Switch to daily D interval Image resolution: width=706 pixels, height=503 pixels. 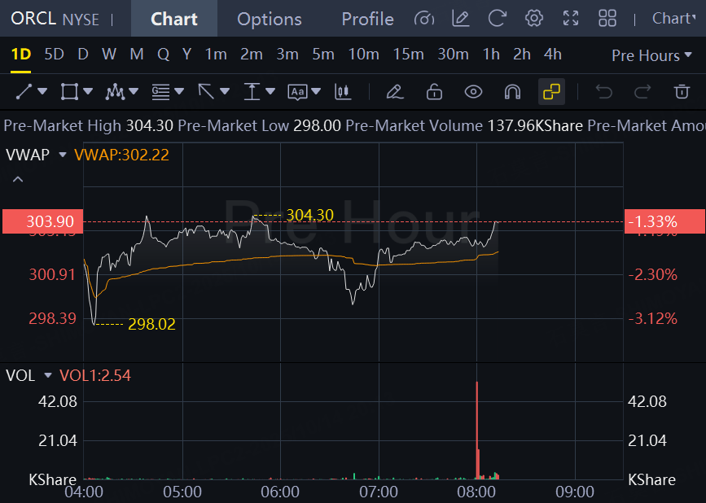coord(83,55)
